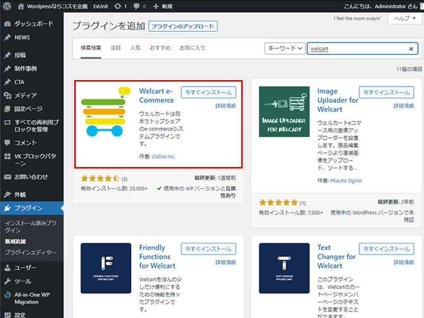Screen dimensions: 424x318
Task: Open ダッシュボード from the sidebar
Action: tap(33, 24)
